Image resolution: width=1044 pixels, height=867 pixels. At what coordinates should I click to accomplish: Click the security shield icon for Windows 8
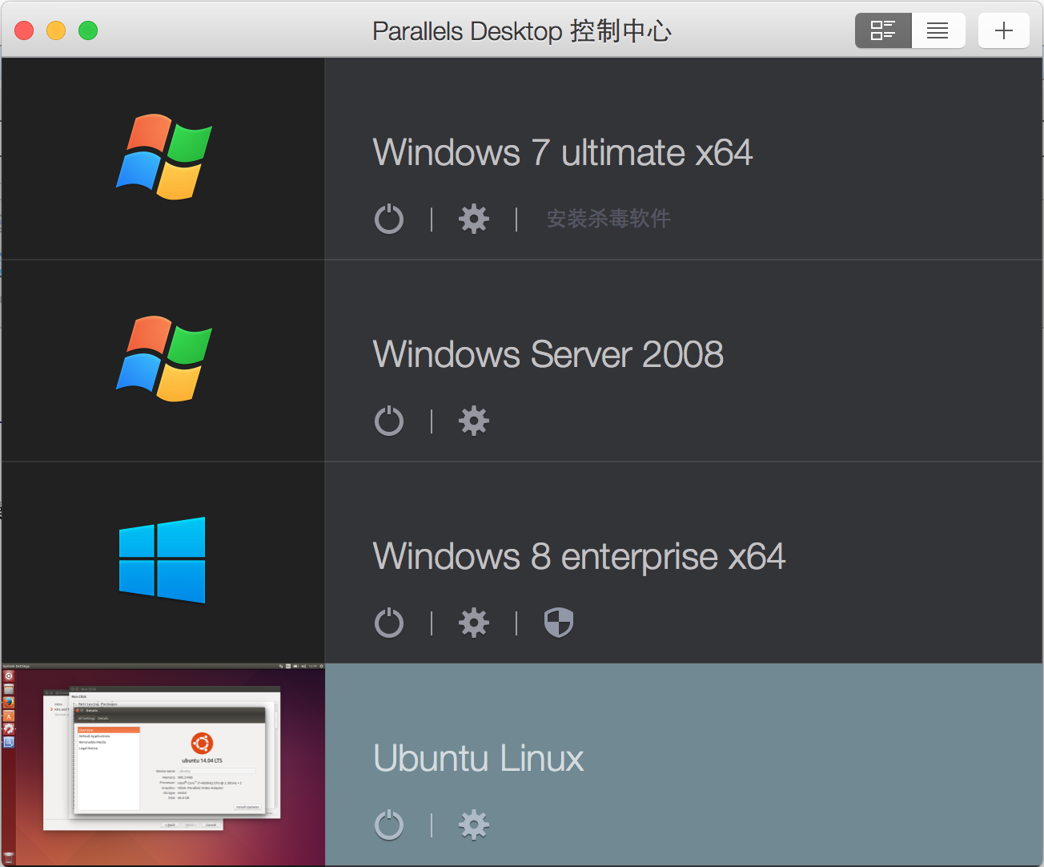click(559, 623)
